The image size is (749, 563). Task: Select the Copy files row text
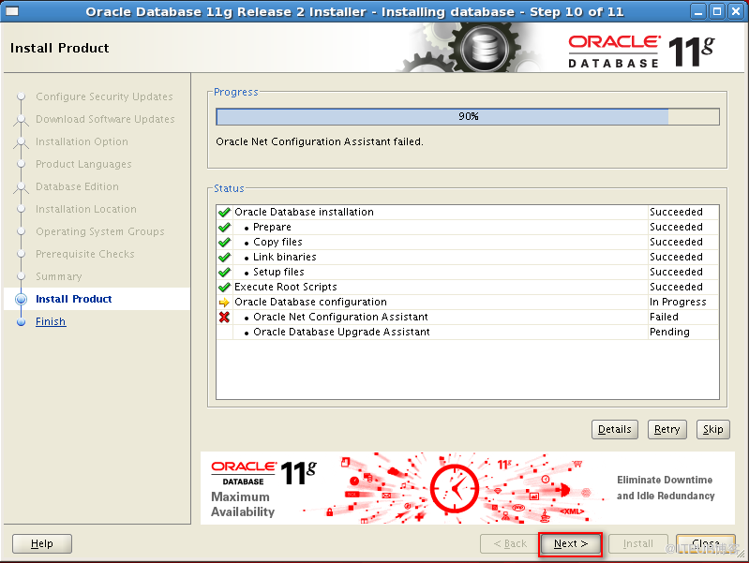tap(277, 242)
